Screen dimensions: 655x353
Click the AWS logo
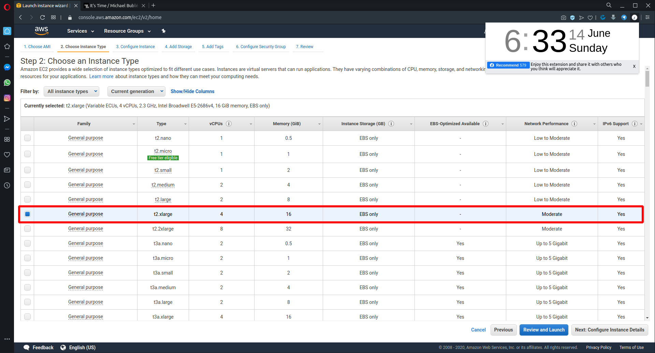tap(42, 31)
